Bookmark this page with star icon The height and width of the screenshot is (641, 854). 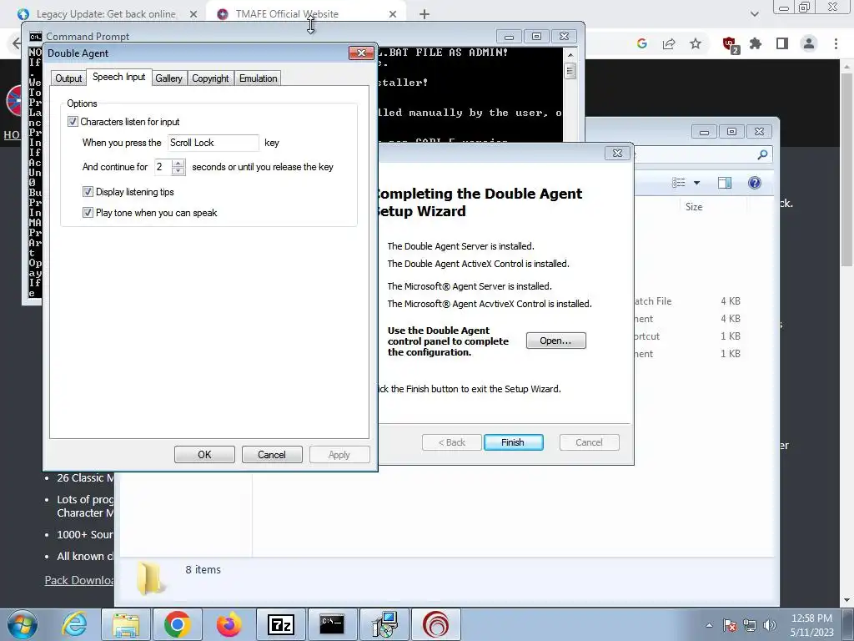tap(696, 43)
